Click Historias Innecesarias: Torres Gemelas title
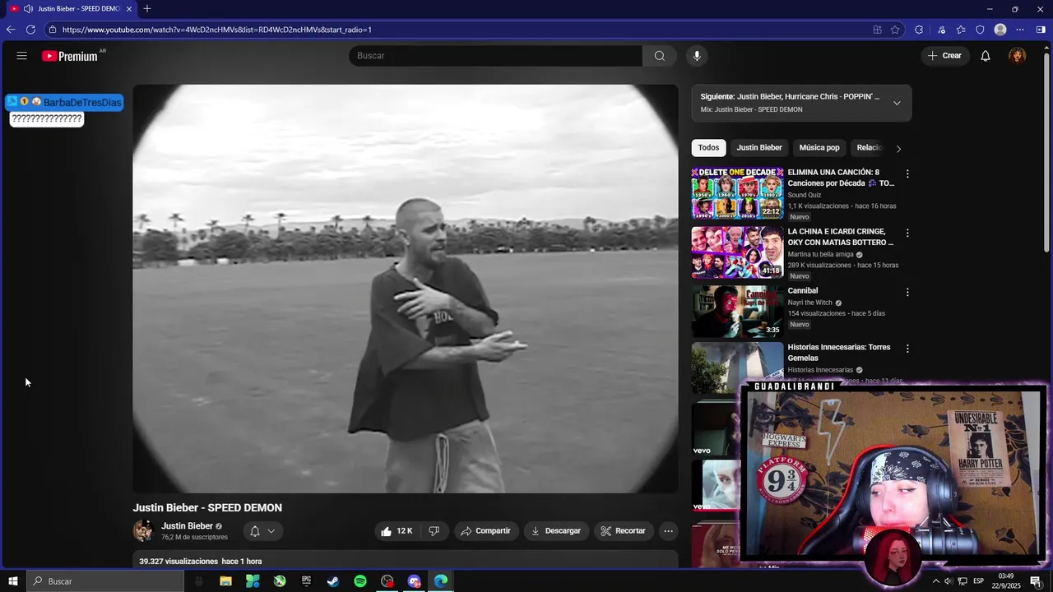 [x=839, y=353]
